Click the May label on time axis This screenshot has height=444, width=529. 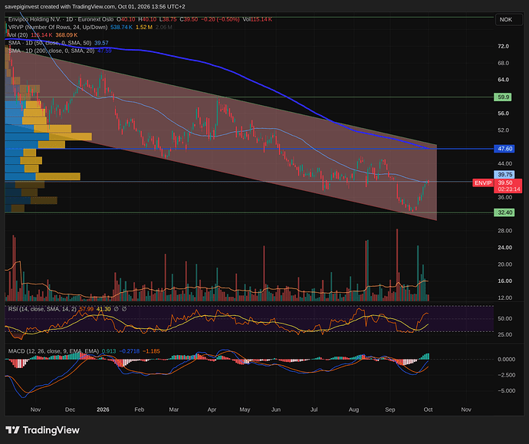click(245, 409)
